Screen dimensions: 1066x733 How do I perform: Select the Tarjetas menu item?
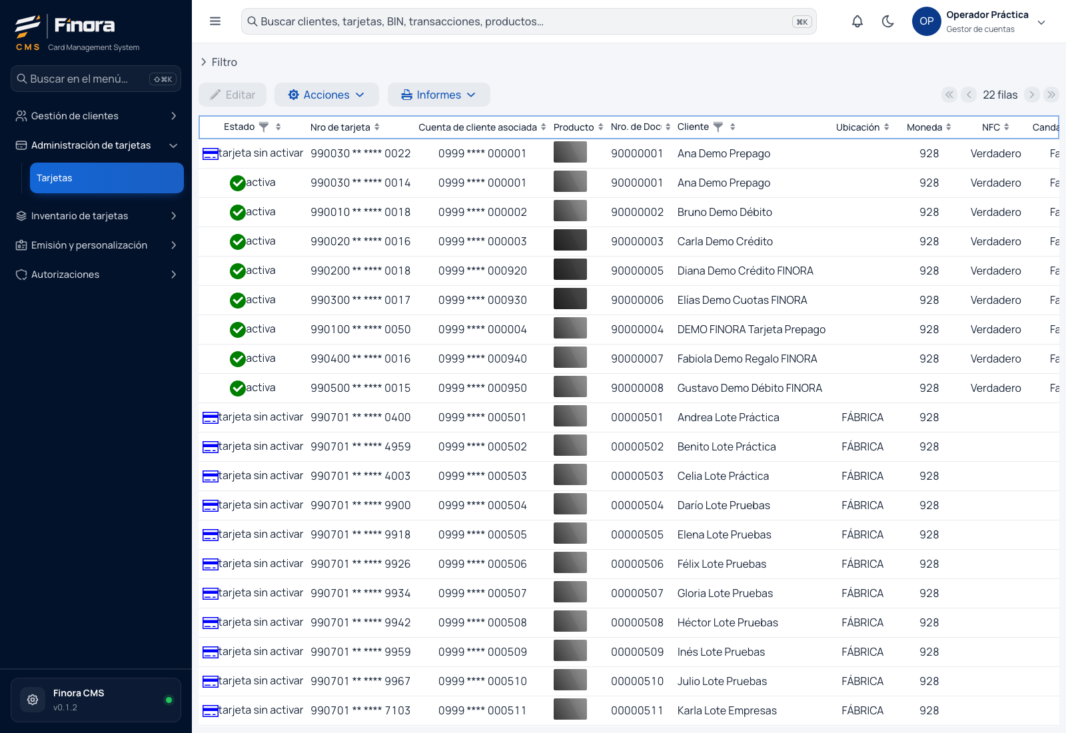point(107,178)
